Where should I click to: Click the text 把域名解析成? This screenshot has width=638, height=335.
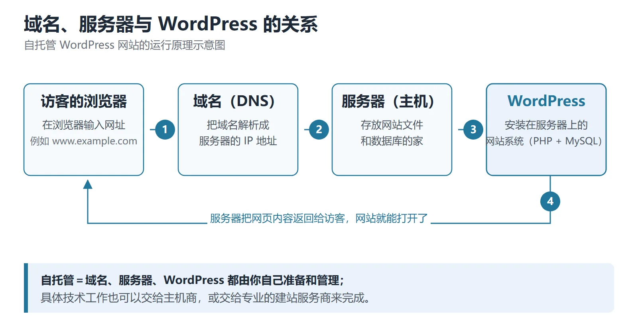[238, 125]
